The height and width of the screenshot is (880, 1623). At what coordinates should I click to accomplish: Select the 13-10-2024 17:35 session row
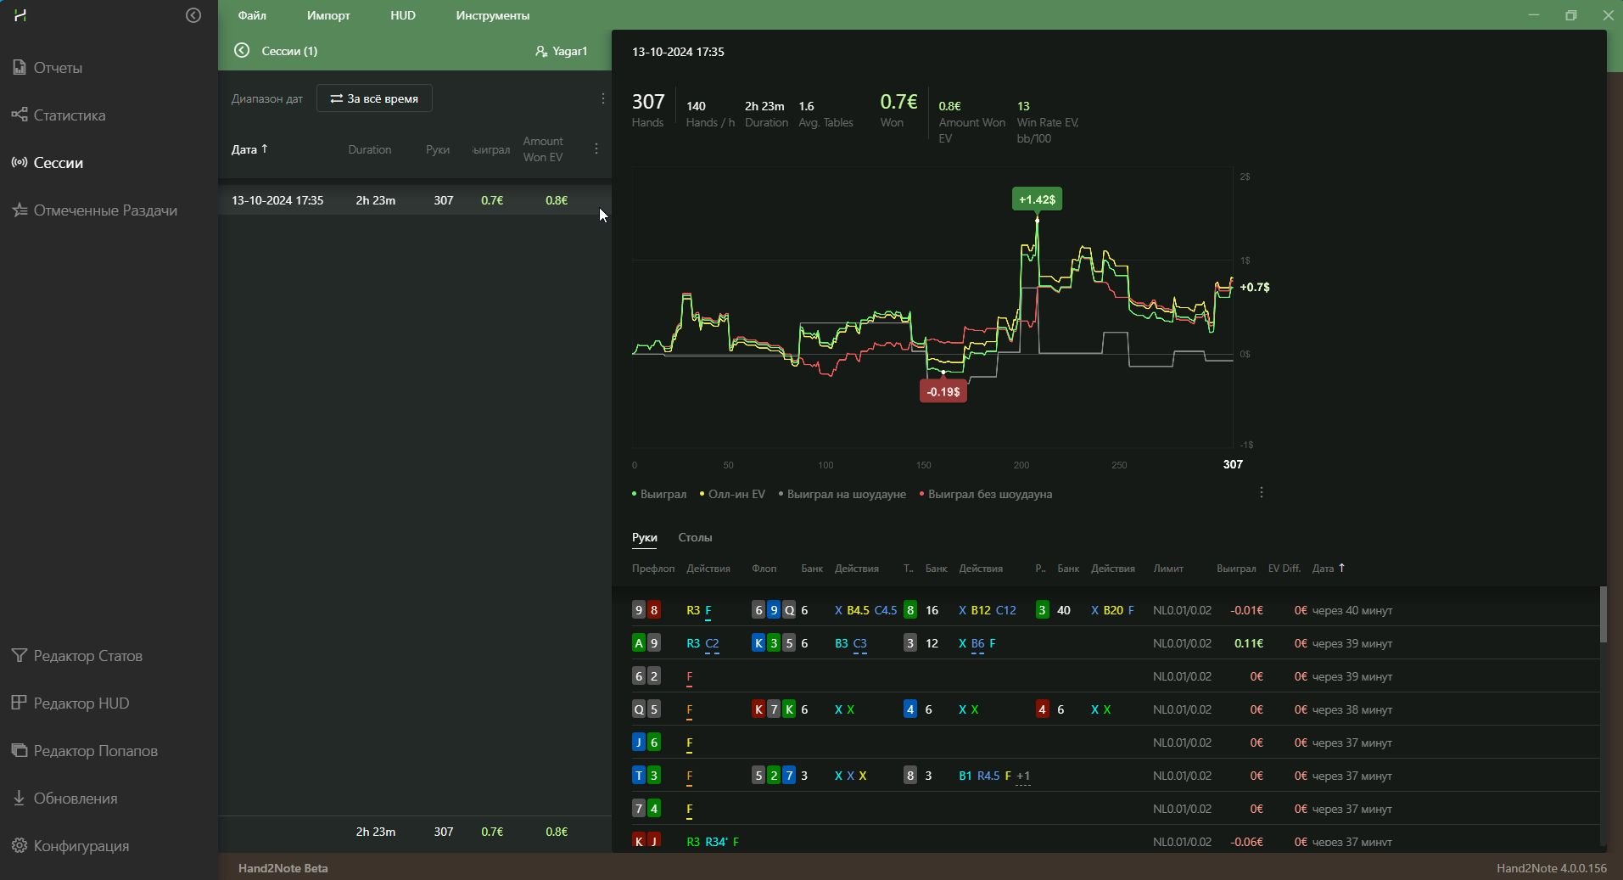[414, 200]
